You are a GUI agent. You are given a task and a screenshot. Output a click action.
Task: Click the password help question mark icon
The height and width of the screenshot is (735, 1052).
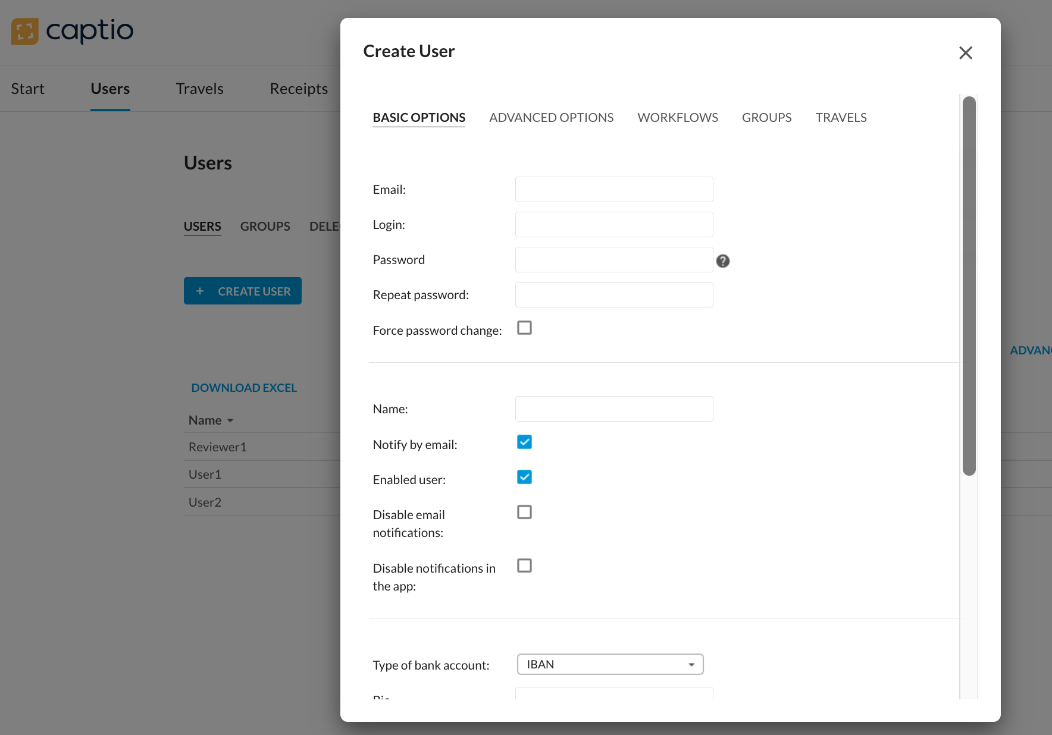722,261
